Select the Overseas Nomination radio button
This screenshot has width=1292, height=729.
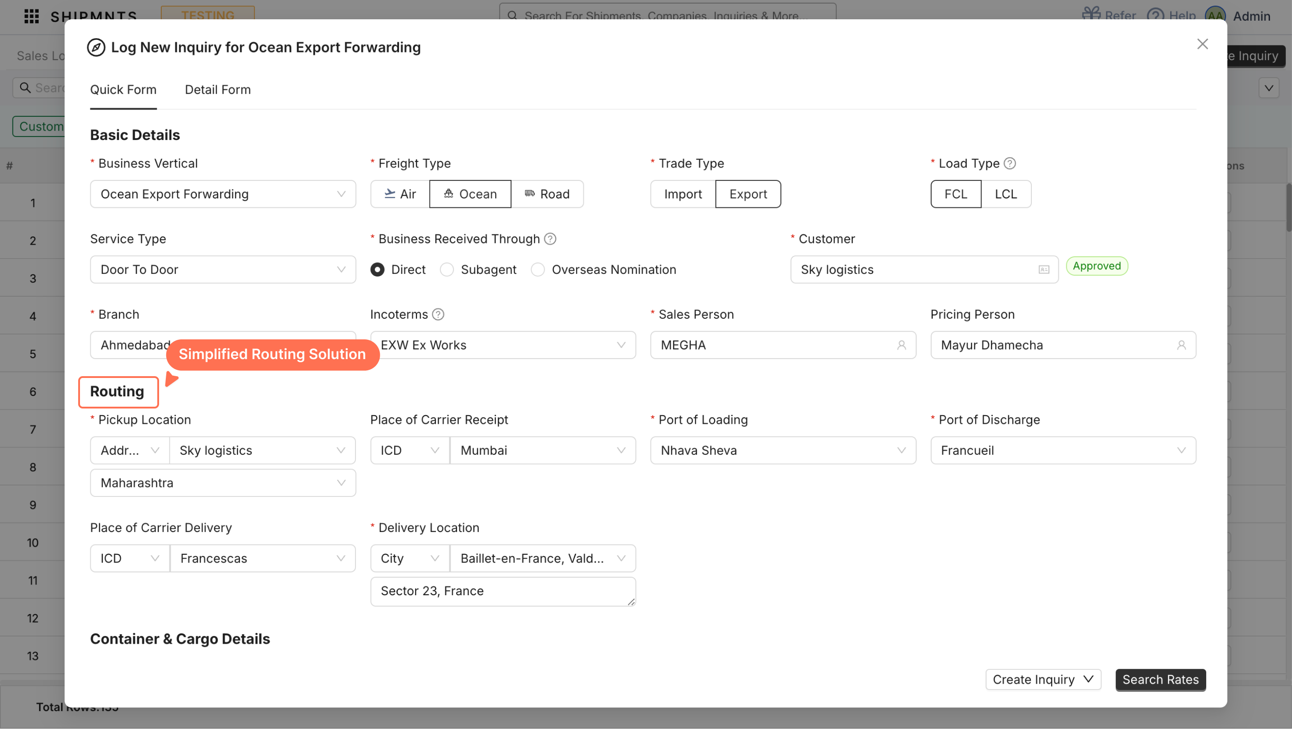tap(537, 269)
